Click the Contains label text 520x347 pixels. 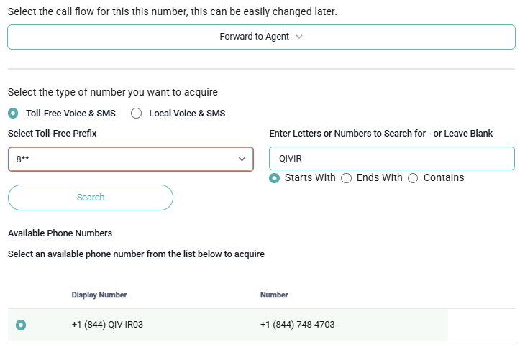[444, 177]
